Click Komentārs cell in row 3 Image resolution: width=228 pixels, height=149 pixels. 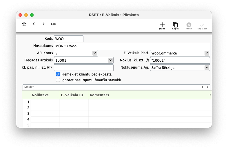point(150,114)
